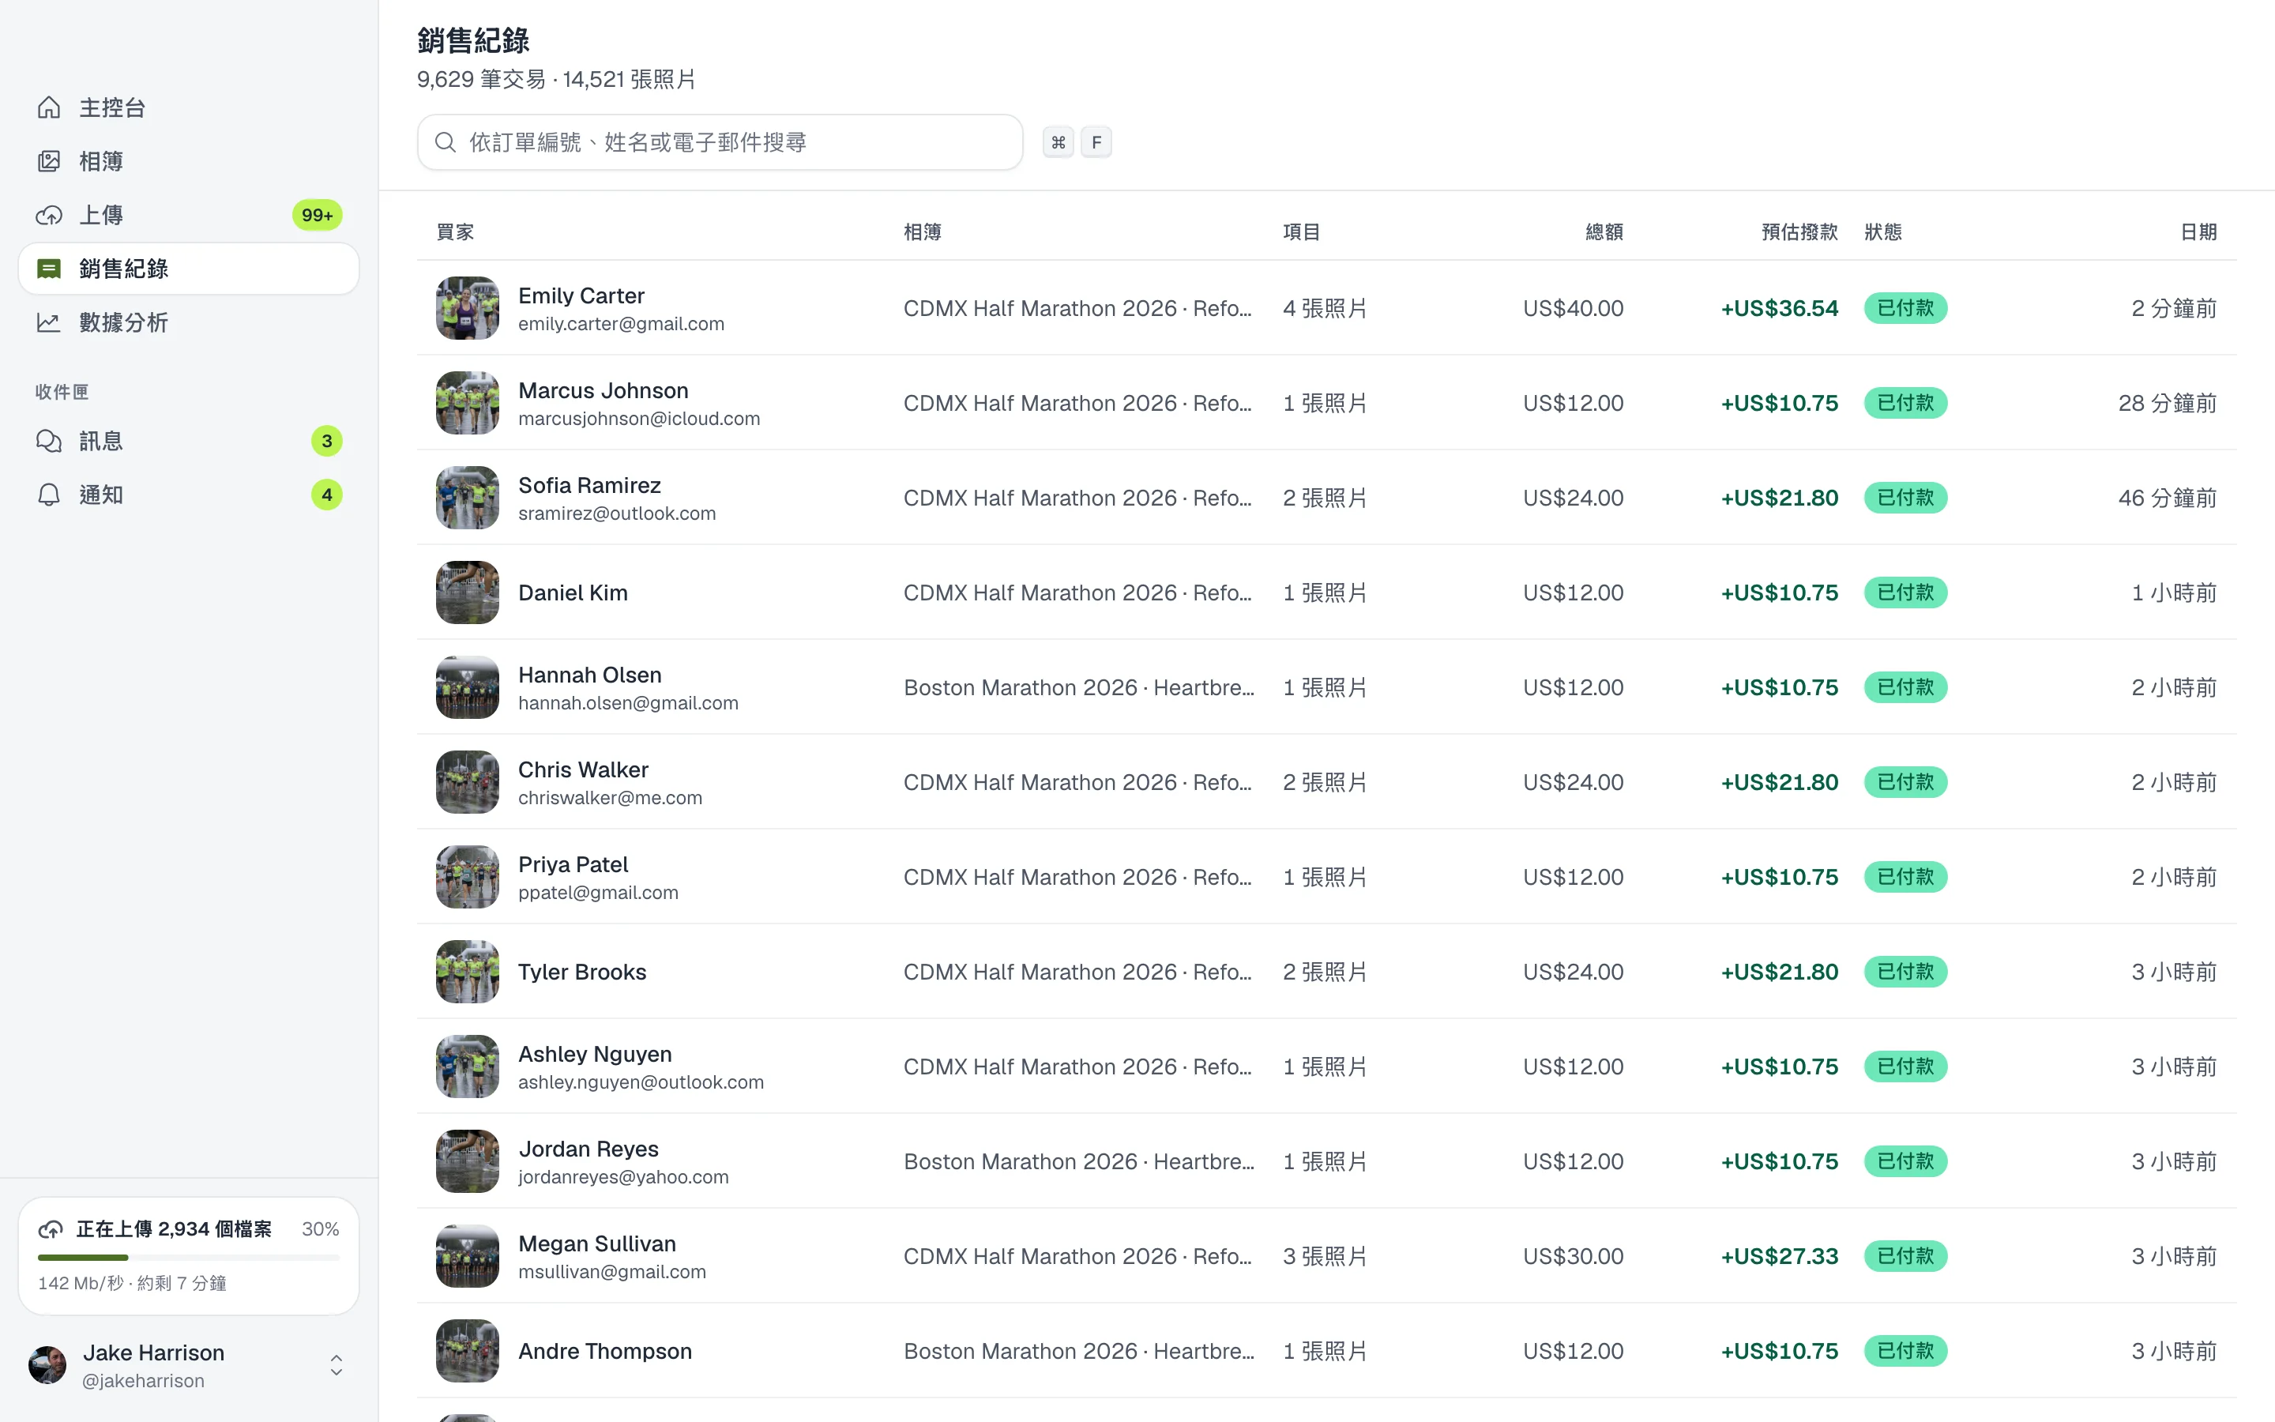Click the sales record icon beside 銷售紀錄

tap(49, 269)
